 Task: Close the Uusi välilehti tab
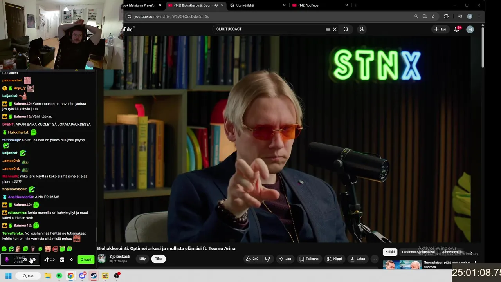tap(284, 5)
